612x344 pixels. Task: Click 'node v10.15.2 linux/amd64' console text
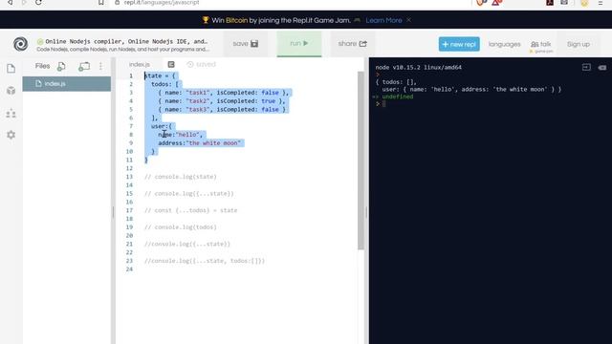[419, 68]
